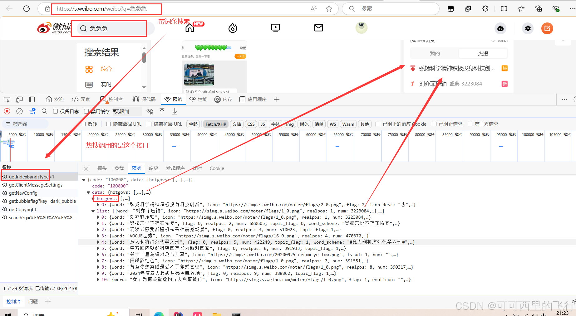This screenshot has height=316, width=576.
Task: Check blocked response cookies checkbox (已阻止的响应 Cookie)
Action: coord(378,124)
